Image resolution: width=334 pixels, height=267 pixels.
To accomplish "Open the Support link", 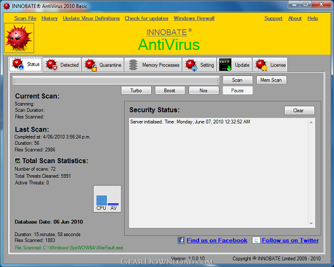I will 273,18.
